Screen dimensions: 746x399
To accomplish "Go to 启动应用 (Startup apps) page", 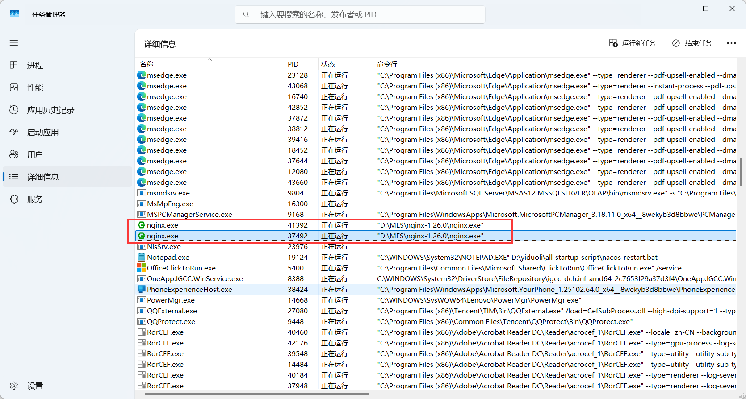I will click(67, 132).
